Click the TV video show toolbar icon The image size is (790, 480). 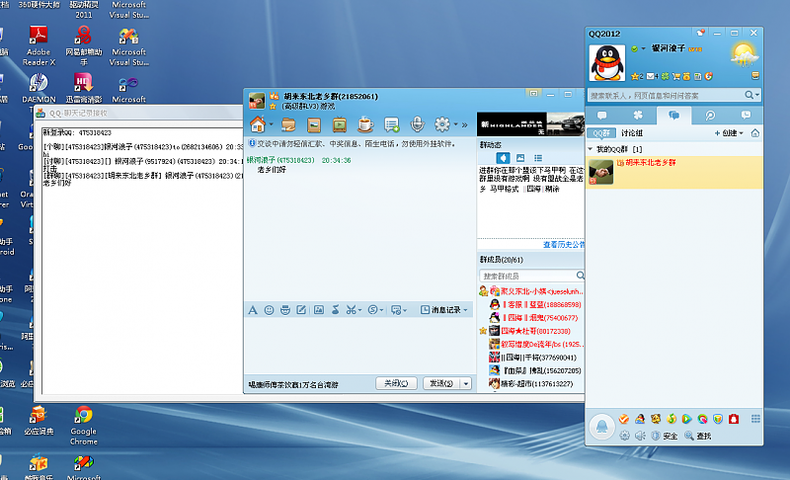[x=340, y=124]
